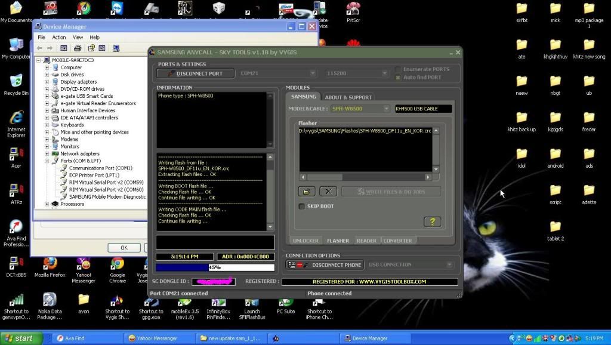Open the tablet 2 folder
611x345 pixels.
[556, 231]
